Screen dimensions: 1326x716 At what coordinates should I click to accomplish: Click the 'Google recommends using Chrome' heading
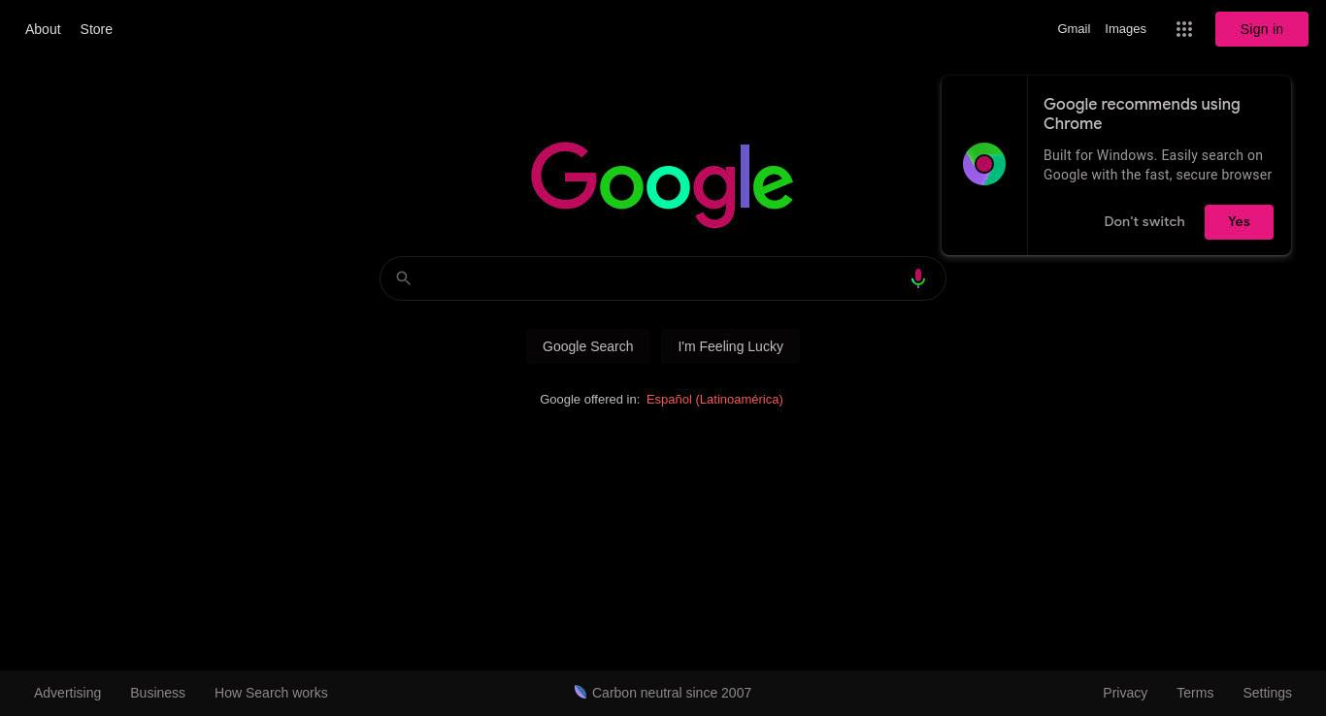click(1142, 114)
